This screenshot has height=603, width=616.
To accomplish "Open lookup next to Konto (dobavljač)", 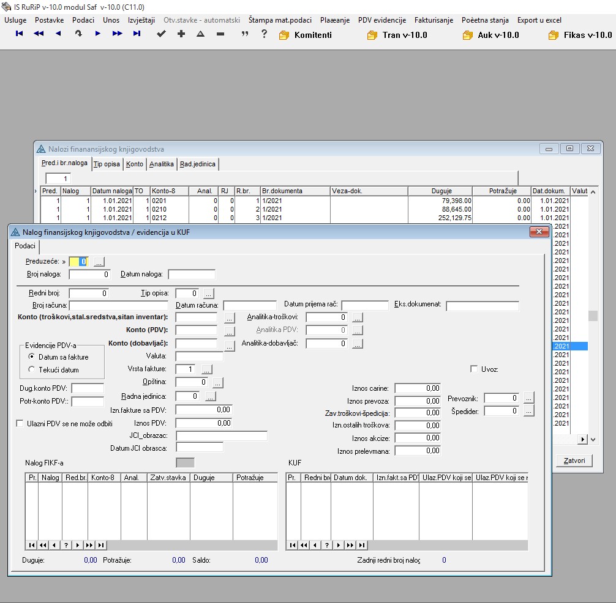I will 230,346.
